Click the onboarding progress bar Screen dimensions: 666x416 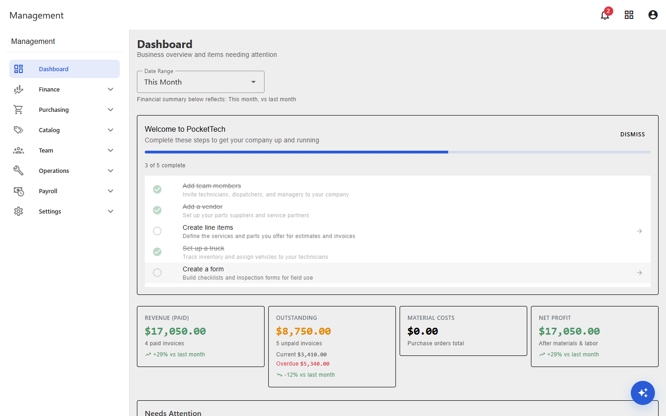(x=398, y=152)
